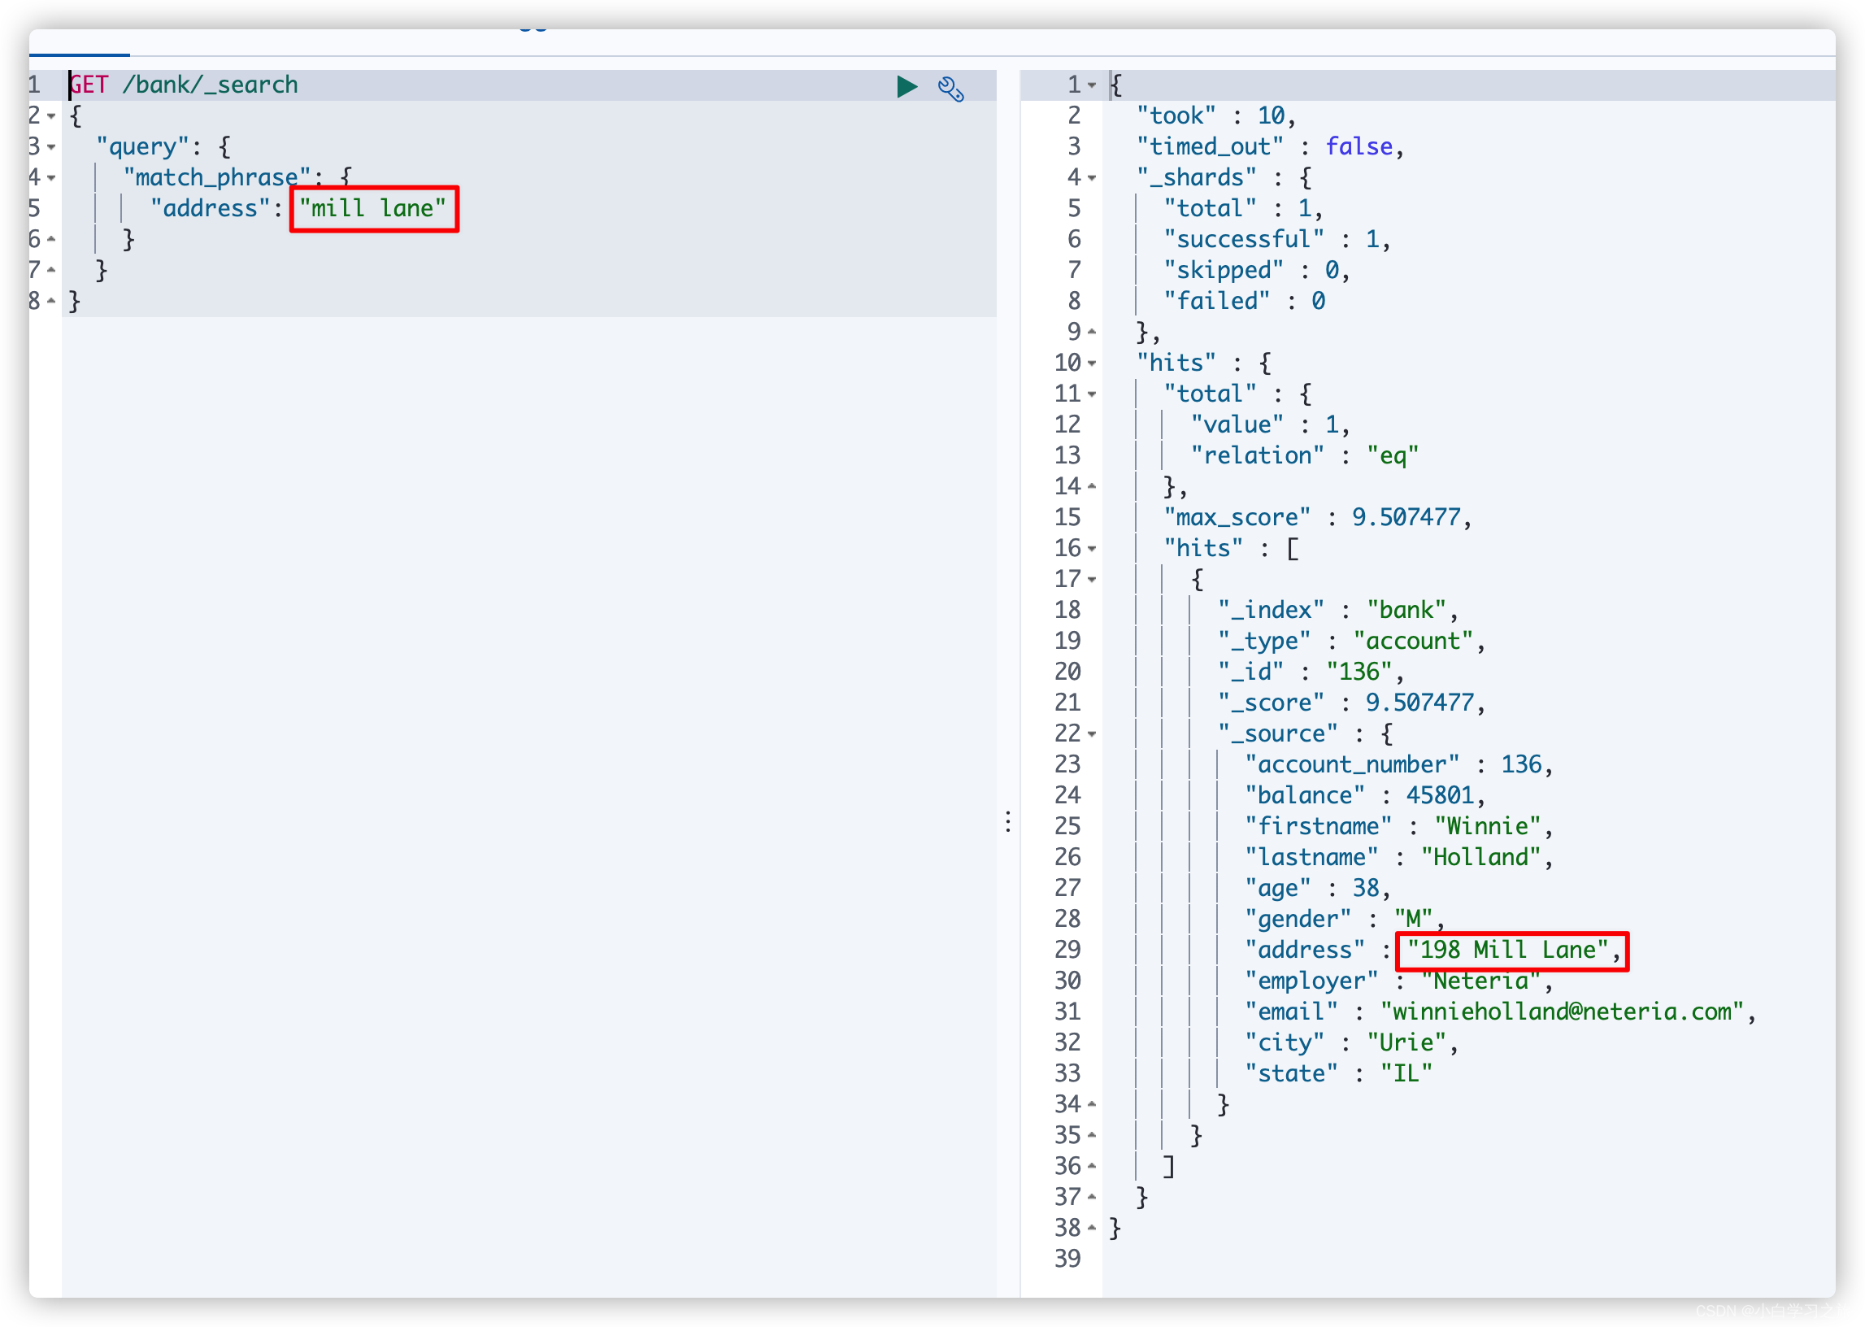
Task: Collapse the "_shards" section fold arrow
Action: point(1092,178)
